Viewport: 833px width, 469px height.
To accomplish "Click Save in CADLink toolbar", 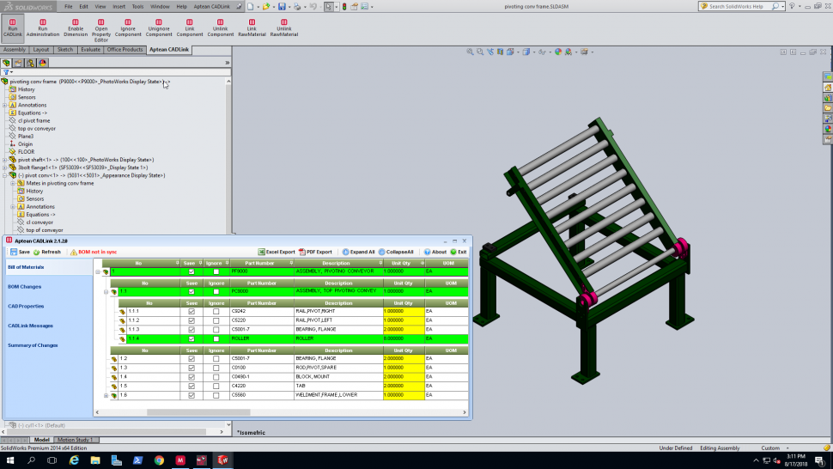I will (21, 252).
